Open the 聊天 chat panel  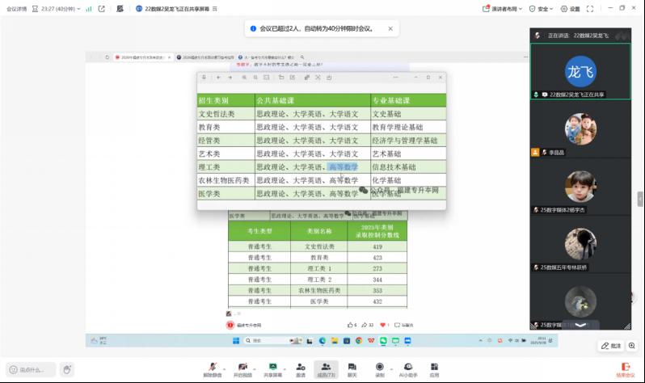(352, 368)
